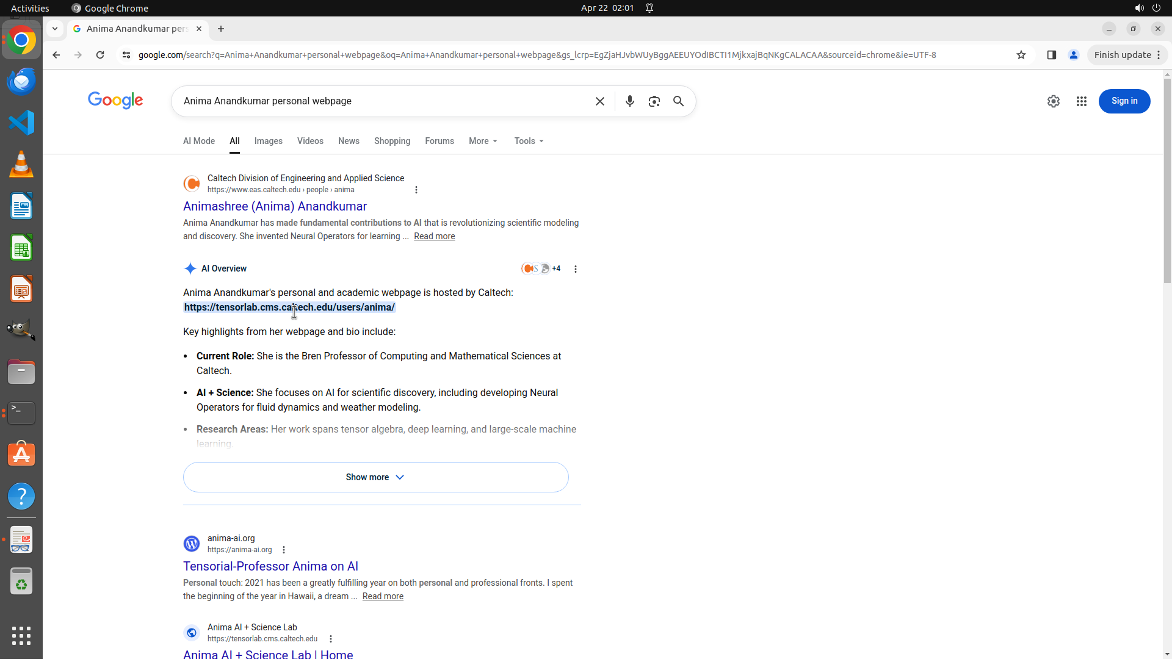Viewport: 1172px width, 659px height.
Task: Expand the More search filter dropdown
Action: point(483,141)
